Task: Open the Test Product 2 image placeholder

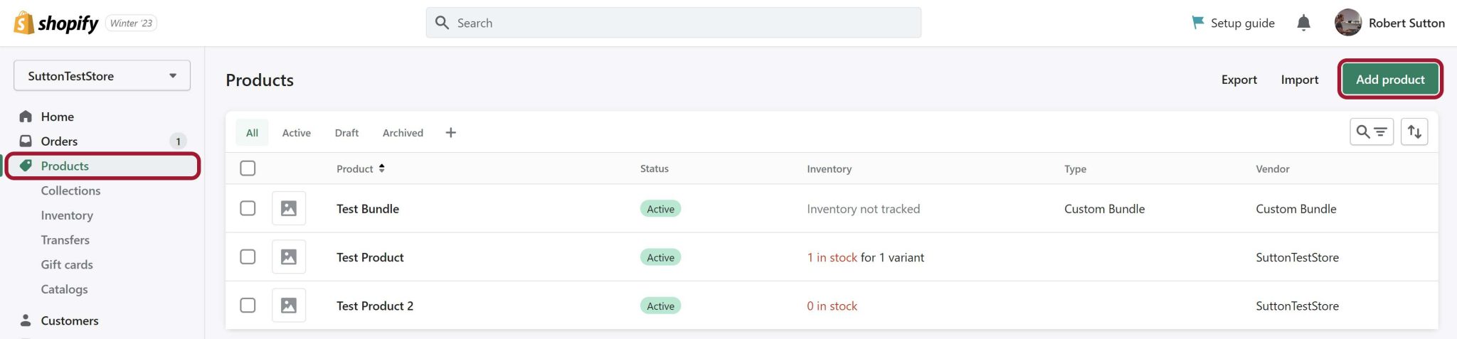Action: tap(289, 305)
